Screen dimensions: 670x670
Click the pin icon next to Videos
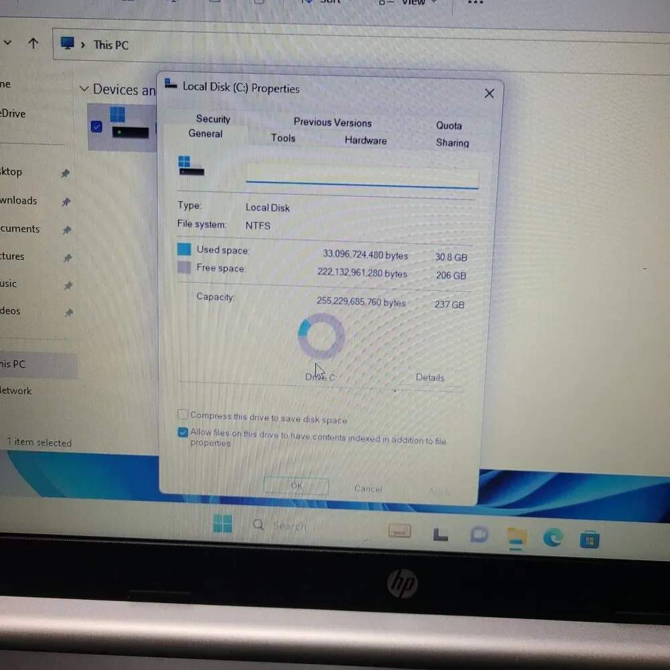tap(69, 313)
